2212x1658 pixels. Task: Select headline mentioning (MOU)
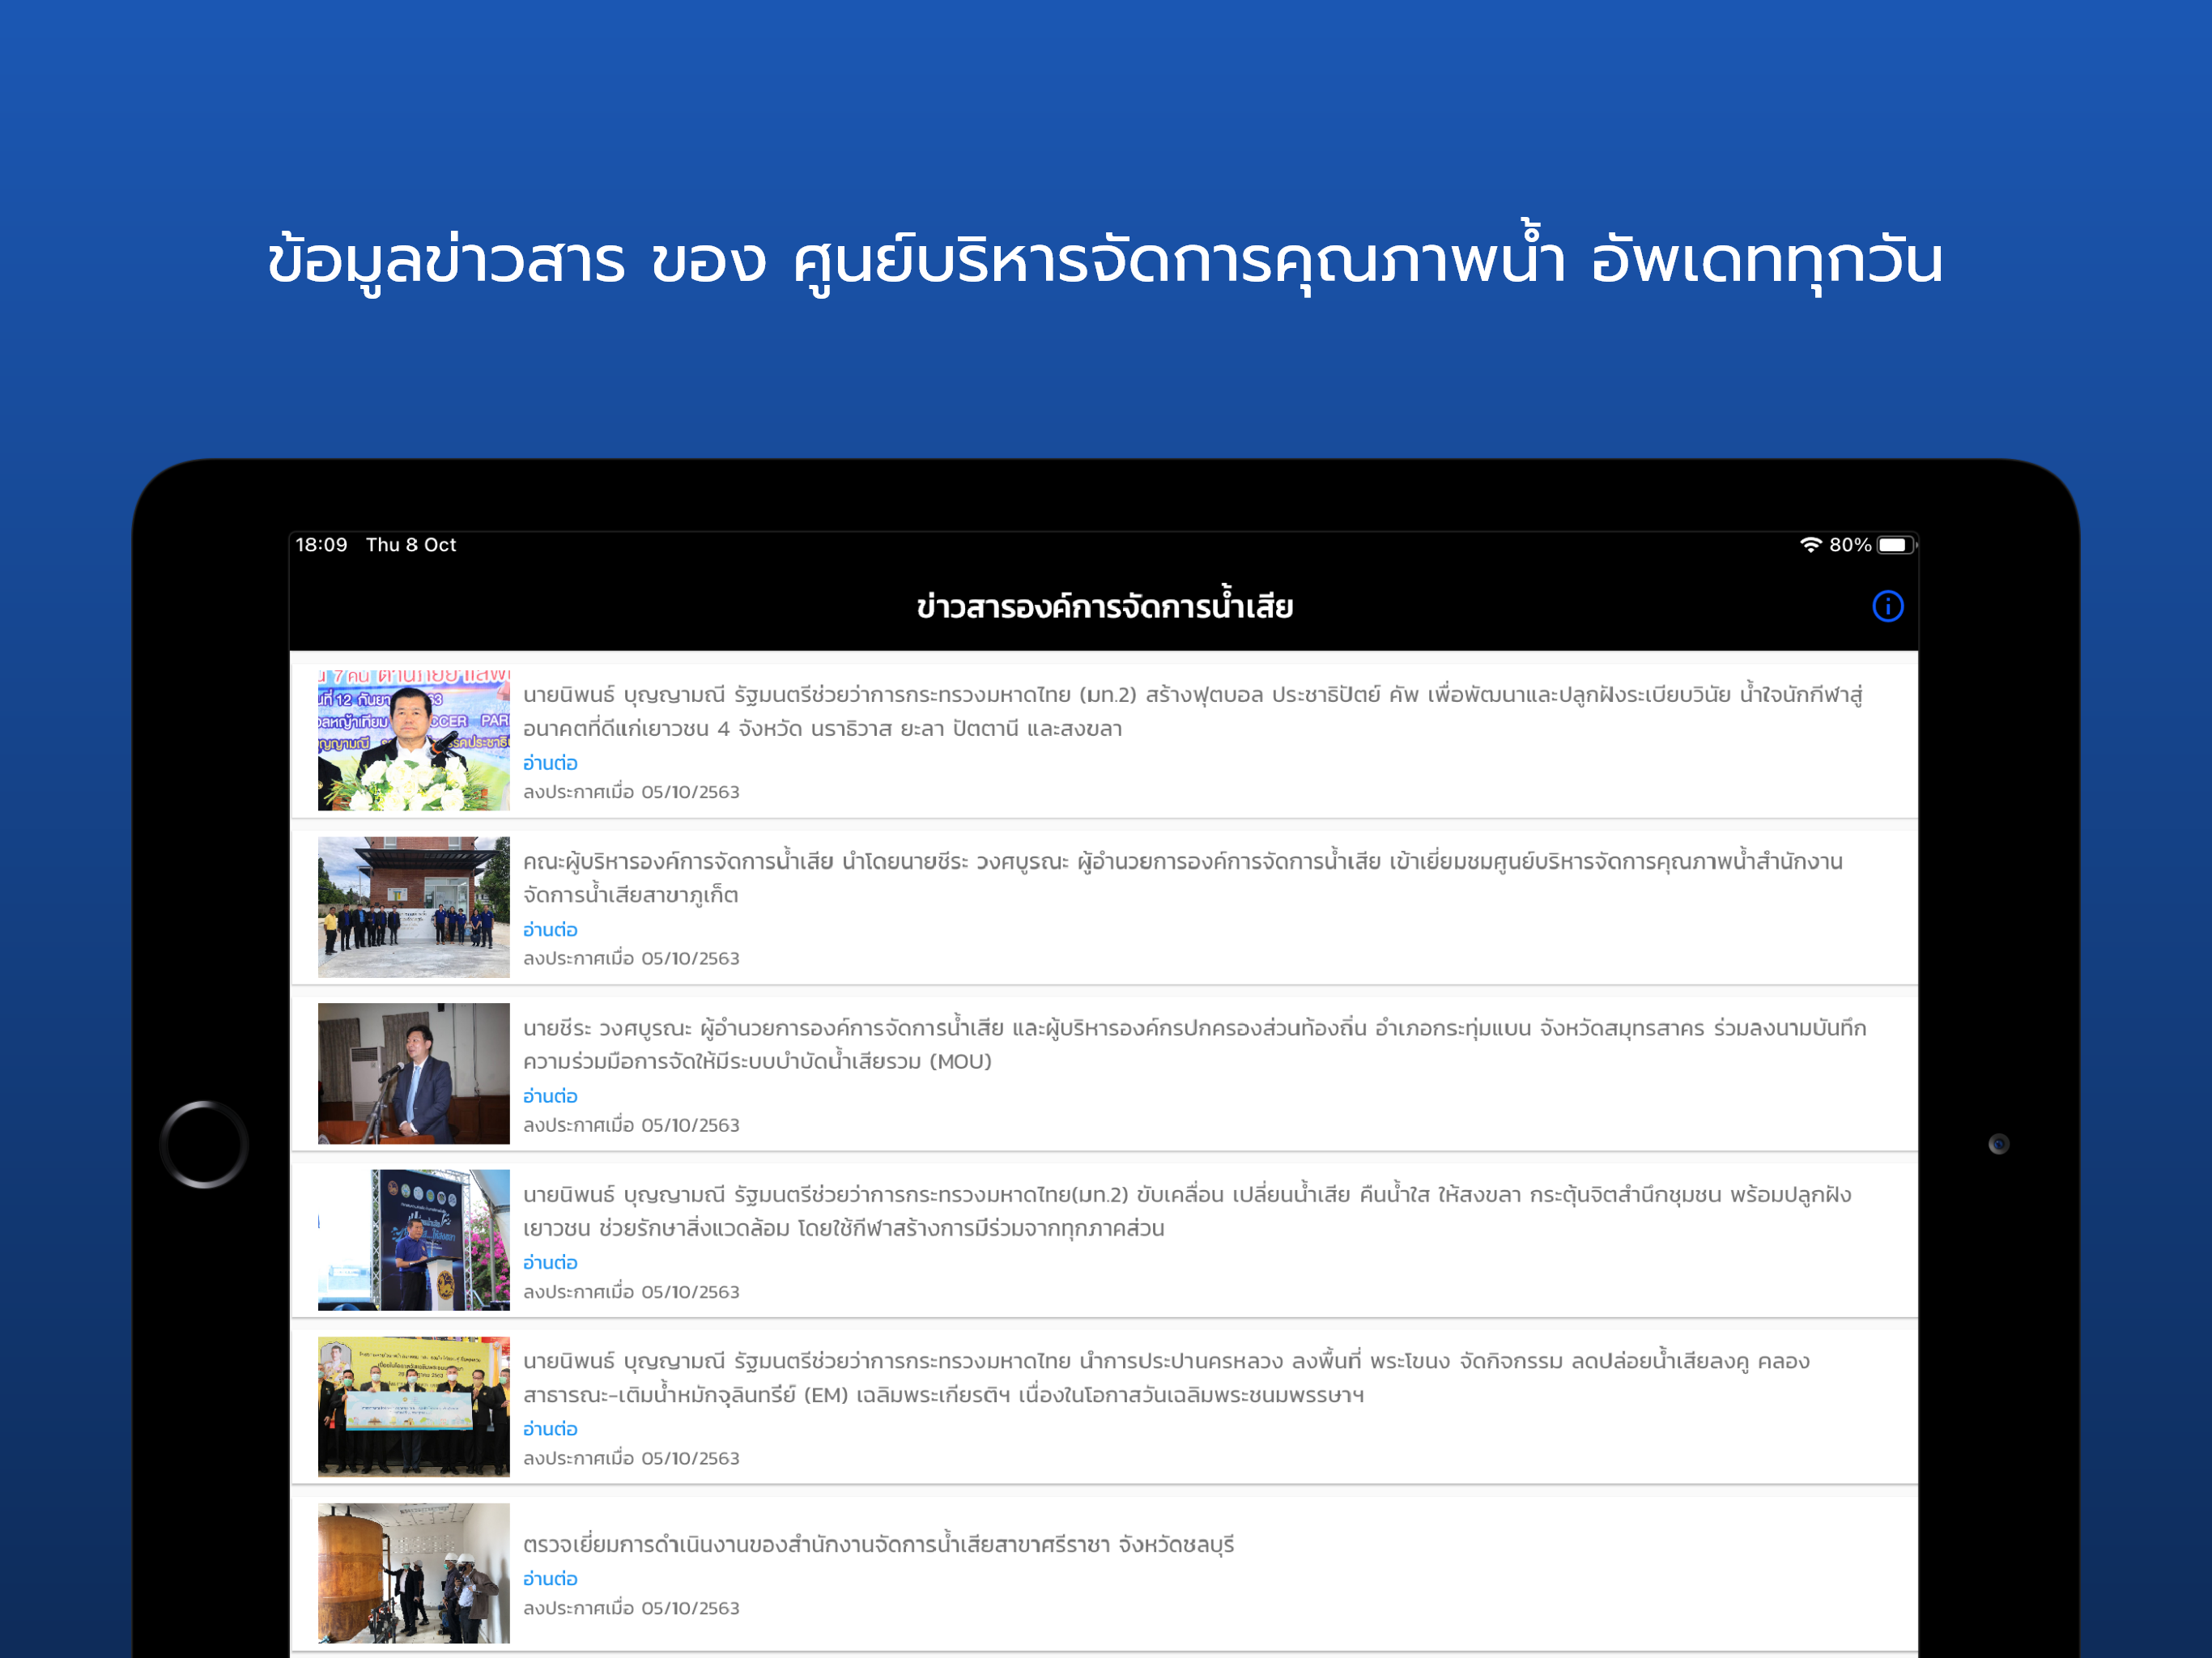coord(1194,1044)
